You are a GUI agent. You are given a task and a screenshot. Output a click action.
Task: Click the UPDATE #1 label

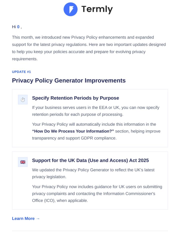21,72
